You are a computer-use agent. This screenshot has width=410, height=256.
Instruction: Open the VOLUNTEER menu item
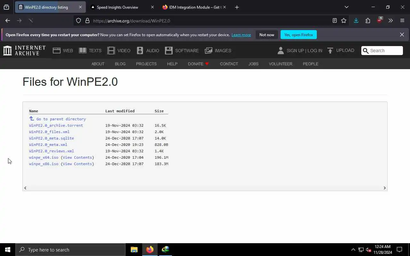(x=281, y=64)
